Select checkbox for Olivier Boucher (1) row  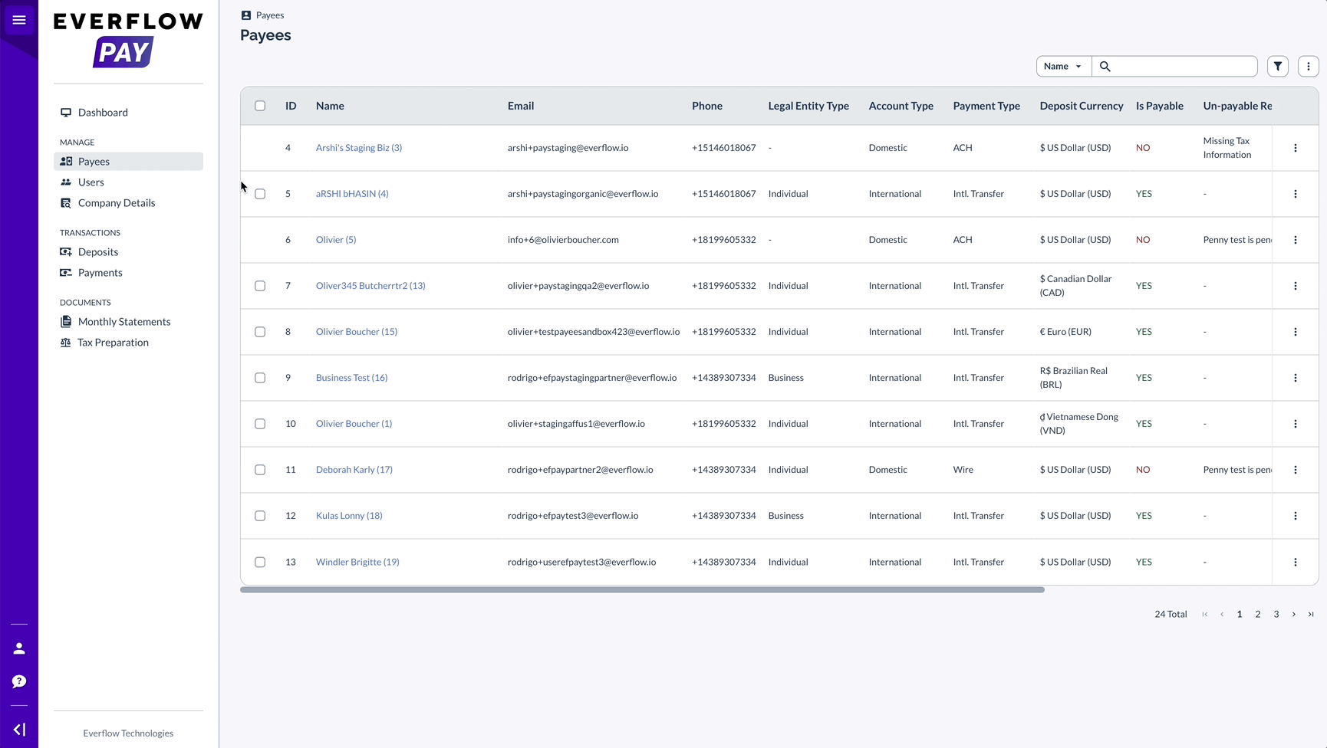point(260,424)
